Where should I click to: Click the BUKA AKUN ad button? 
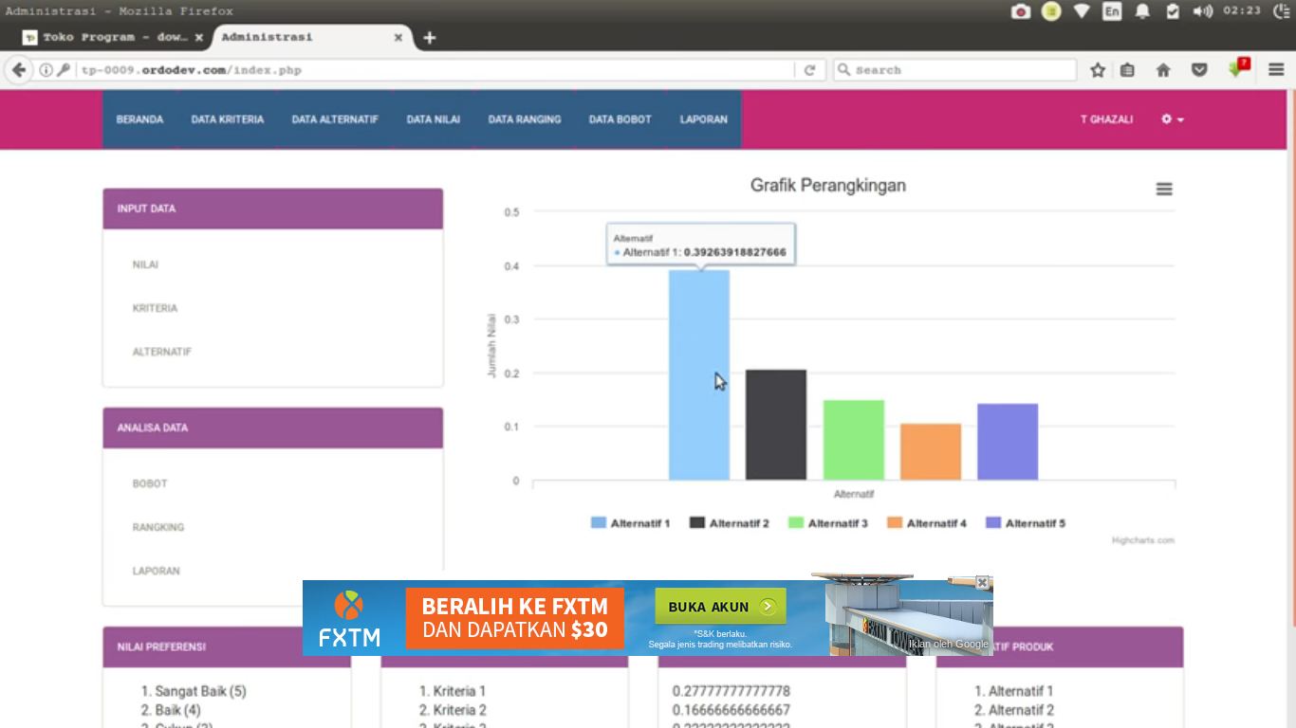click(720, 607)
